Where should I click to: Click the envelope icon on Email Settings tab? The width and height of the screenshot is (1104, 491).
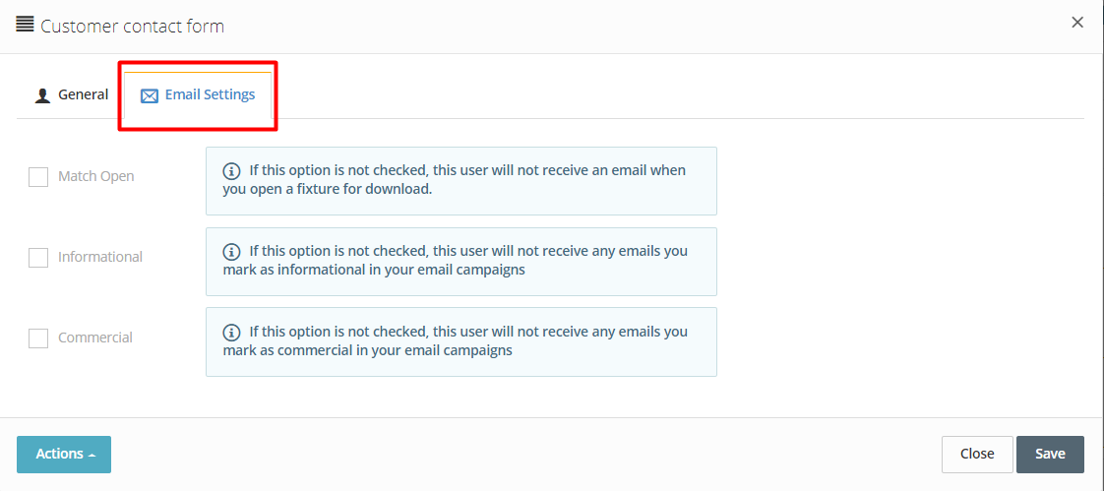[x=150, y=95]
